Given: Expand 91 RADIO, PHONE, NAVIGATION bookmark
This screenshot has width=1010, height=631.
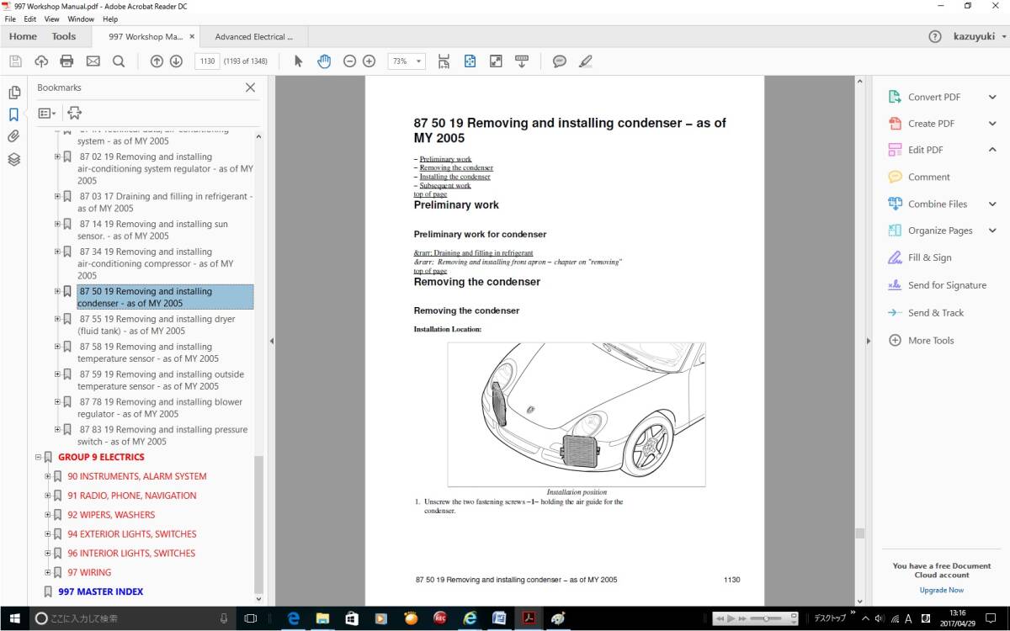Looking at the screenshot, I should [x=48, y=496].
